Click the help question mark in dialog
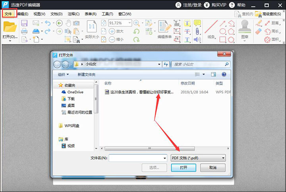The height and width of the screenshot is (192, 286). point(224,74)
